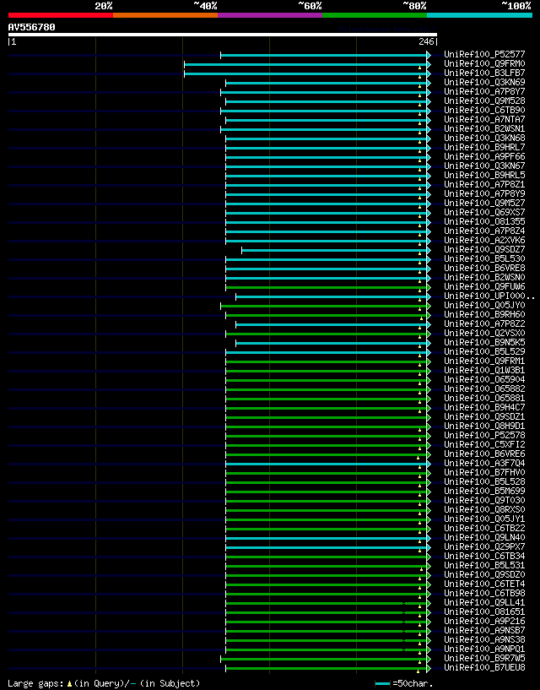Select the UniRef100_A7NTA7 subject entry
Screen dimensions: 540x690
(x=484, y=119)
